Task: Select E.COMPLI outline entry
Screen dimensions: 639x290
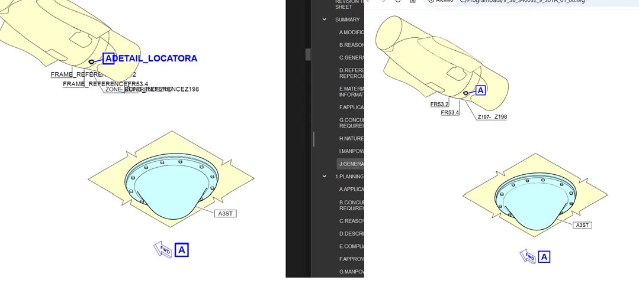Action: coord(351,246)
